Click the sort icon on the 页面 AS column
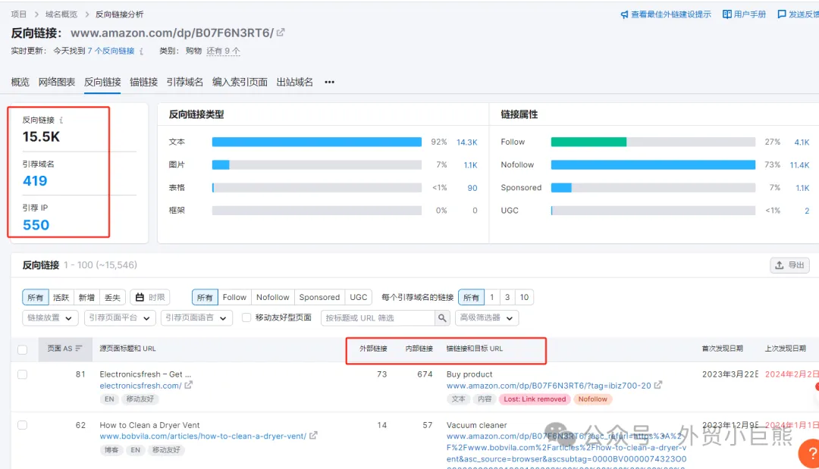The image size is (819, 469). (x=79, y=348)
